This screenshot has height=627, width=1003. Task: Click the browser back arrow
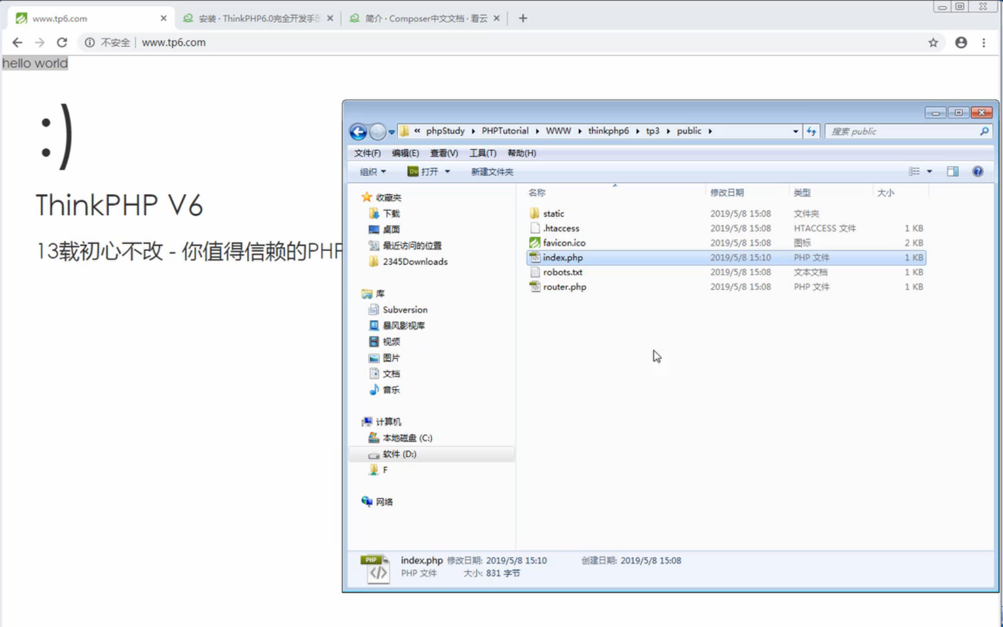17,42
